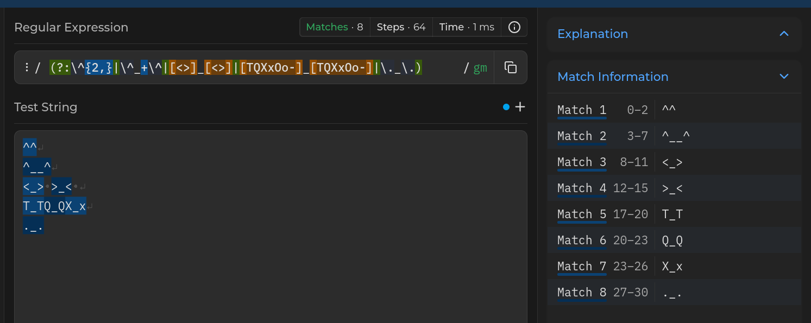811x323 pixels.
Task: Select Match 3 row
Action: (674, 162)
